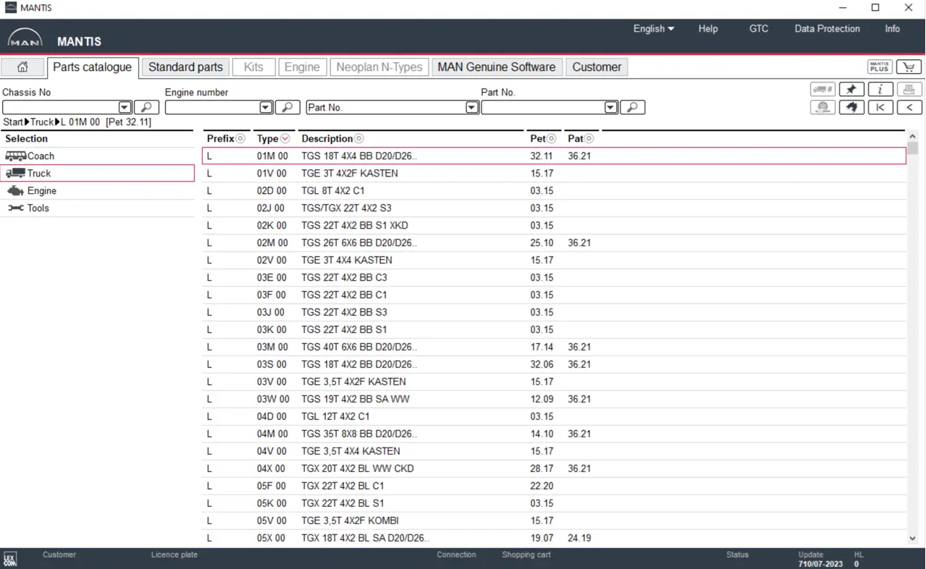Open the info (i) icon button

(880, 89)
